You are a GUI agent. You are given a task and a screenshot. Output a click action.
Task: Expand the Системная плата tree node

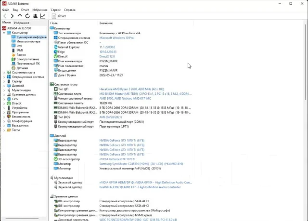pyautogui.click(x=4, y=73)
